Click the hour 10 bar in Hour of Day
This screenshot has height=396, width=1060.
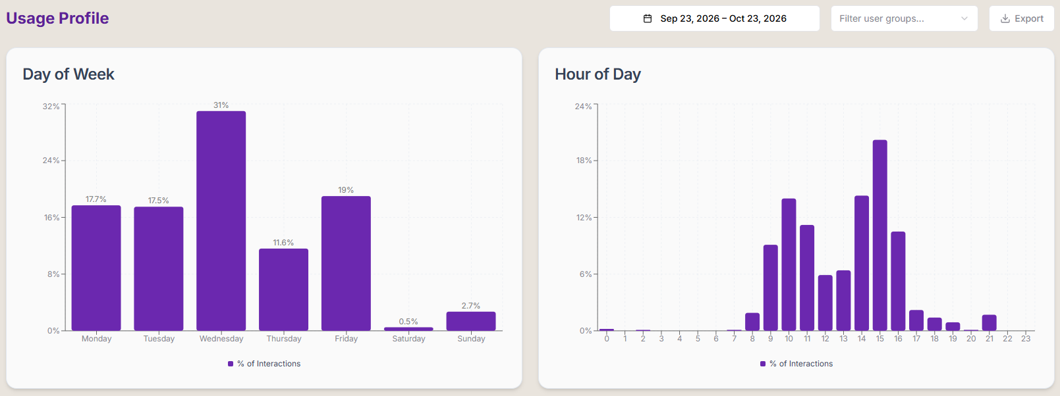click(x=789, y=264)
